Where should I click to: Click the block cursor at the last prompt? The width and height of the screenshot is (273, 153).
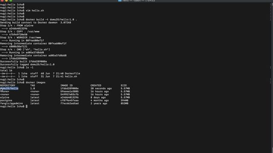point(26,107)
